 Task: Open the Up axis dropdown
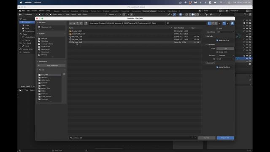tap(225, 59)
